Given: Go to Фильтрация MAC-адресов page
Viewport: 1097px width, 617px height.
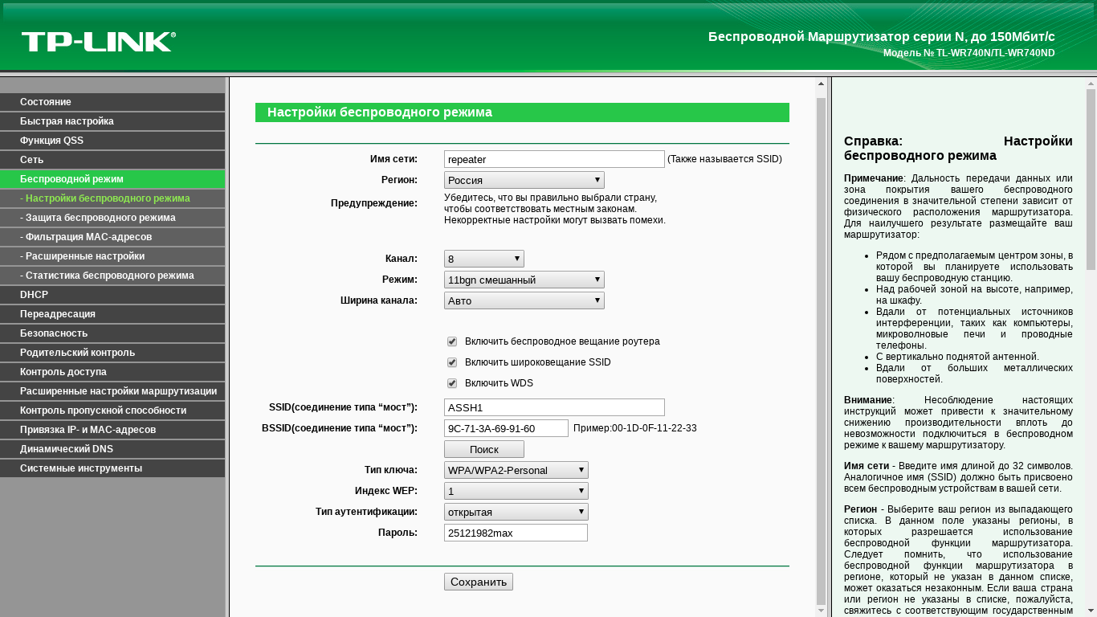Looking at the screenshot, I should [x=112, y=237].
